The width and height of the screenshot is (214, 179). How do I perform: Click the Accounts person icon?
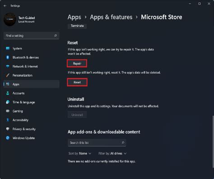click(8, 93)
